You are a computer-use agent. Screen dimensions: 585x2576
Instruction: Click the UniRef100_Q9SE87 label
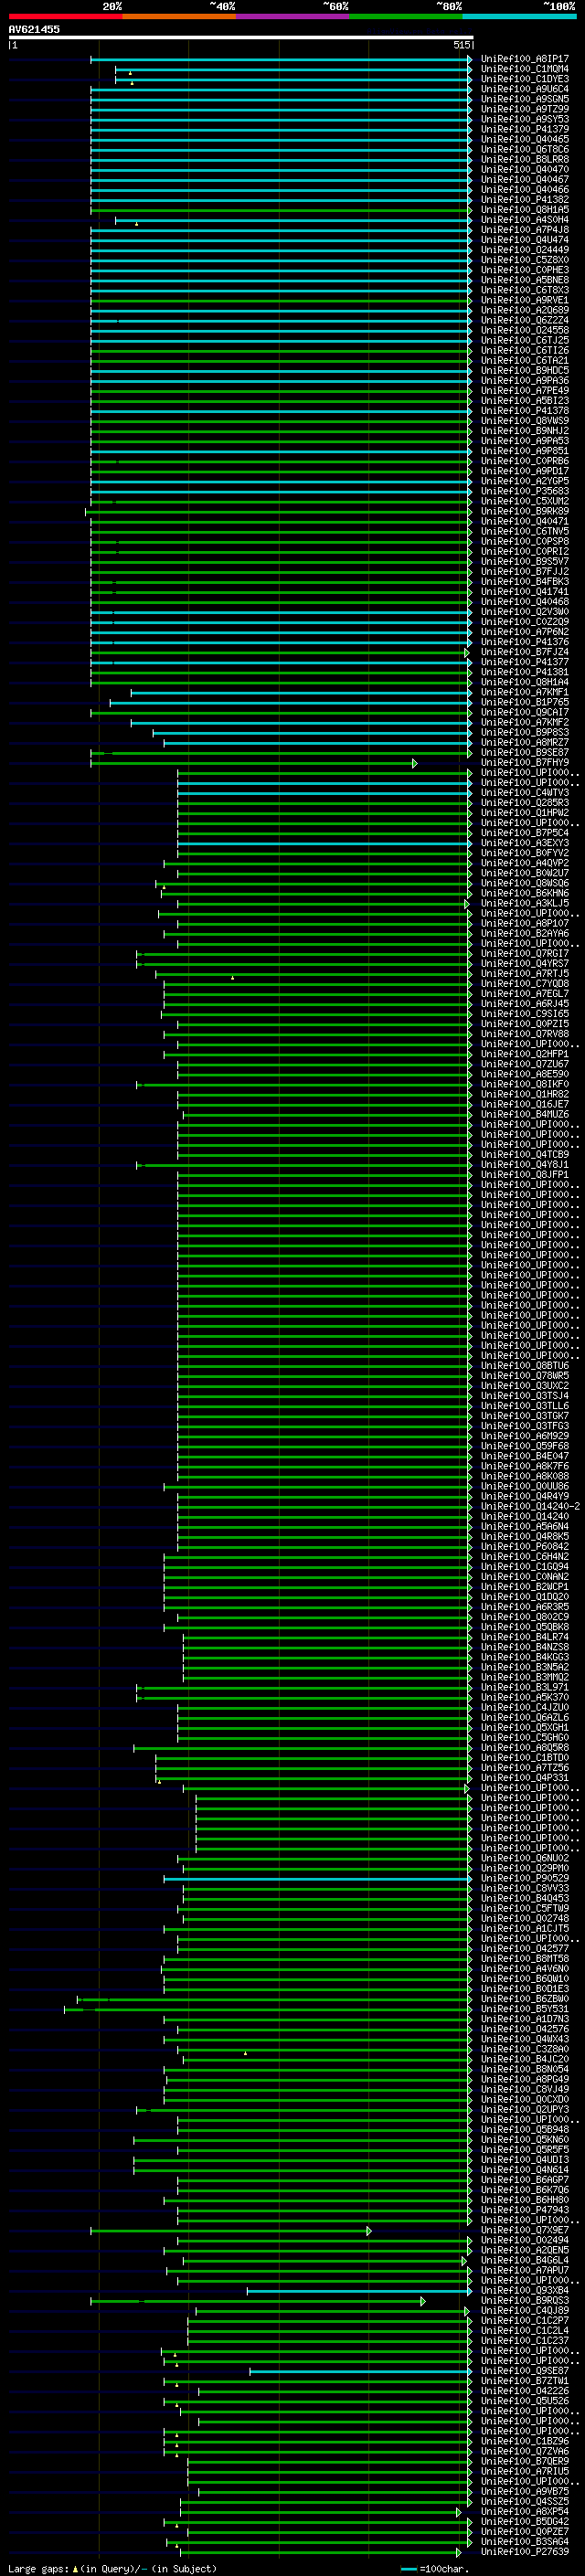tap(524, 2370)
